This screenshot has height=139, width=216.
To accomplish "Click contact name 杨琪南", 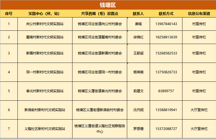I will (x=138, y=72).
